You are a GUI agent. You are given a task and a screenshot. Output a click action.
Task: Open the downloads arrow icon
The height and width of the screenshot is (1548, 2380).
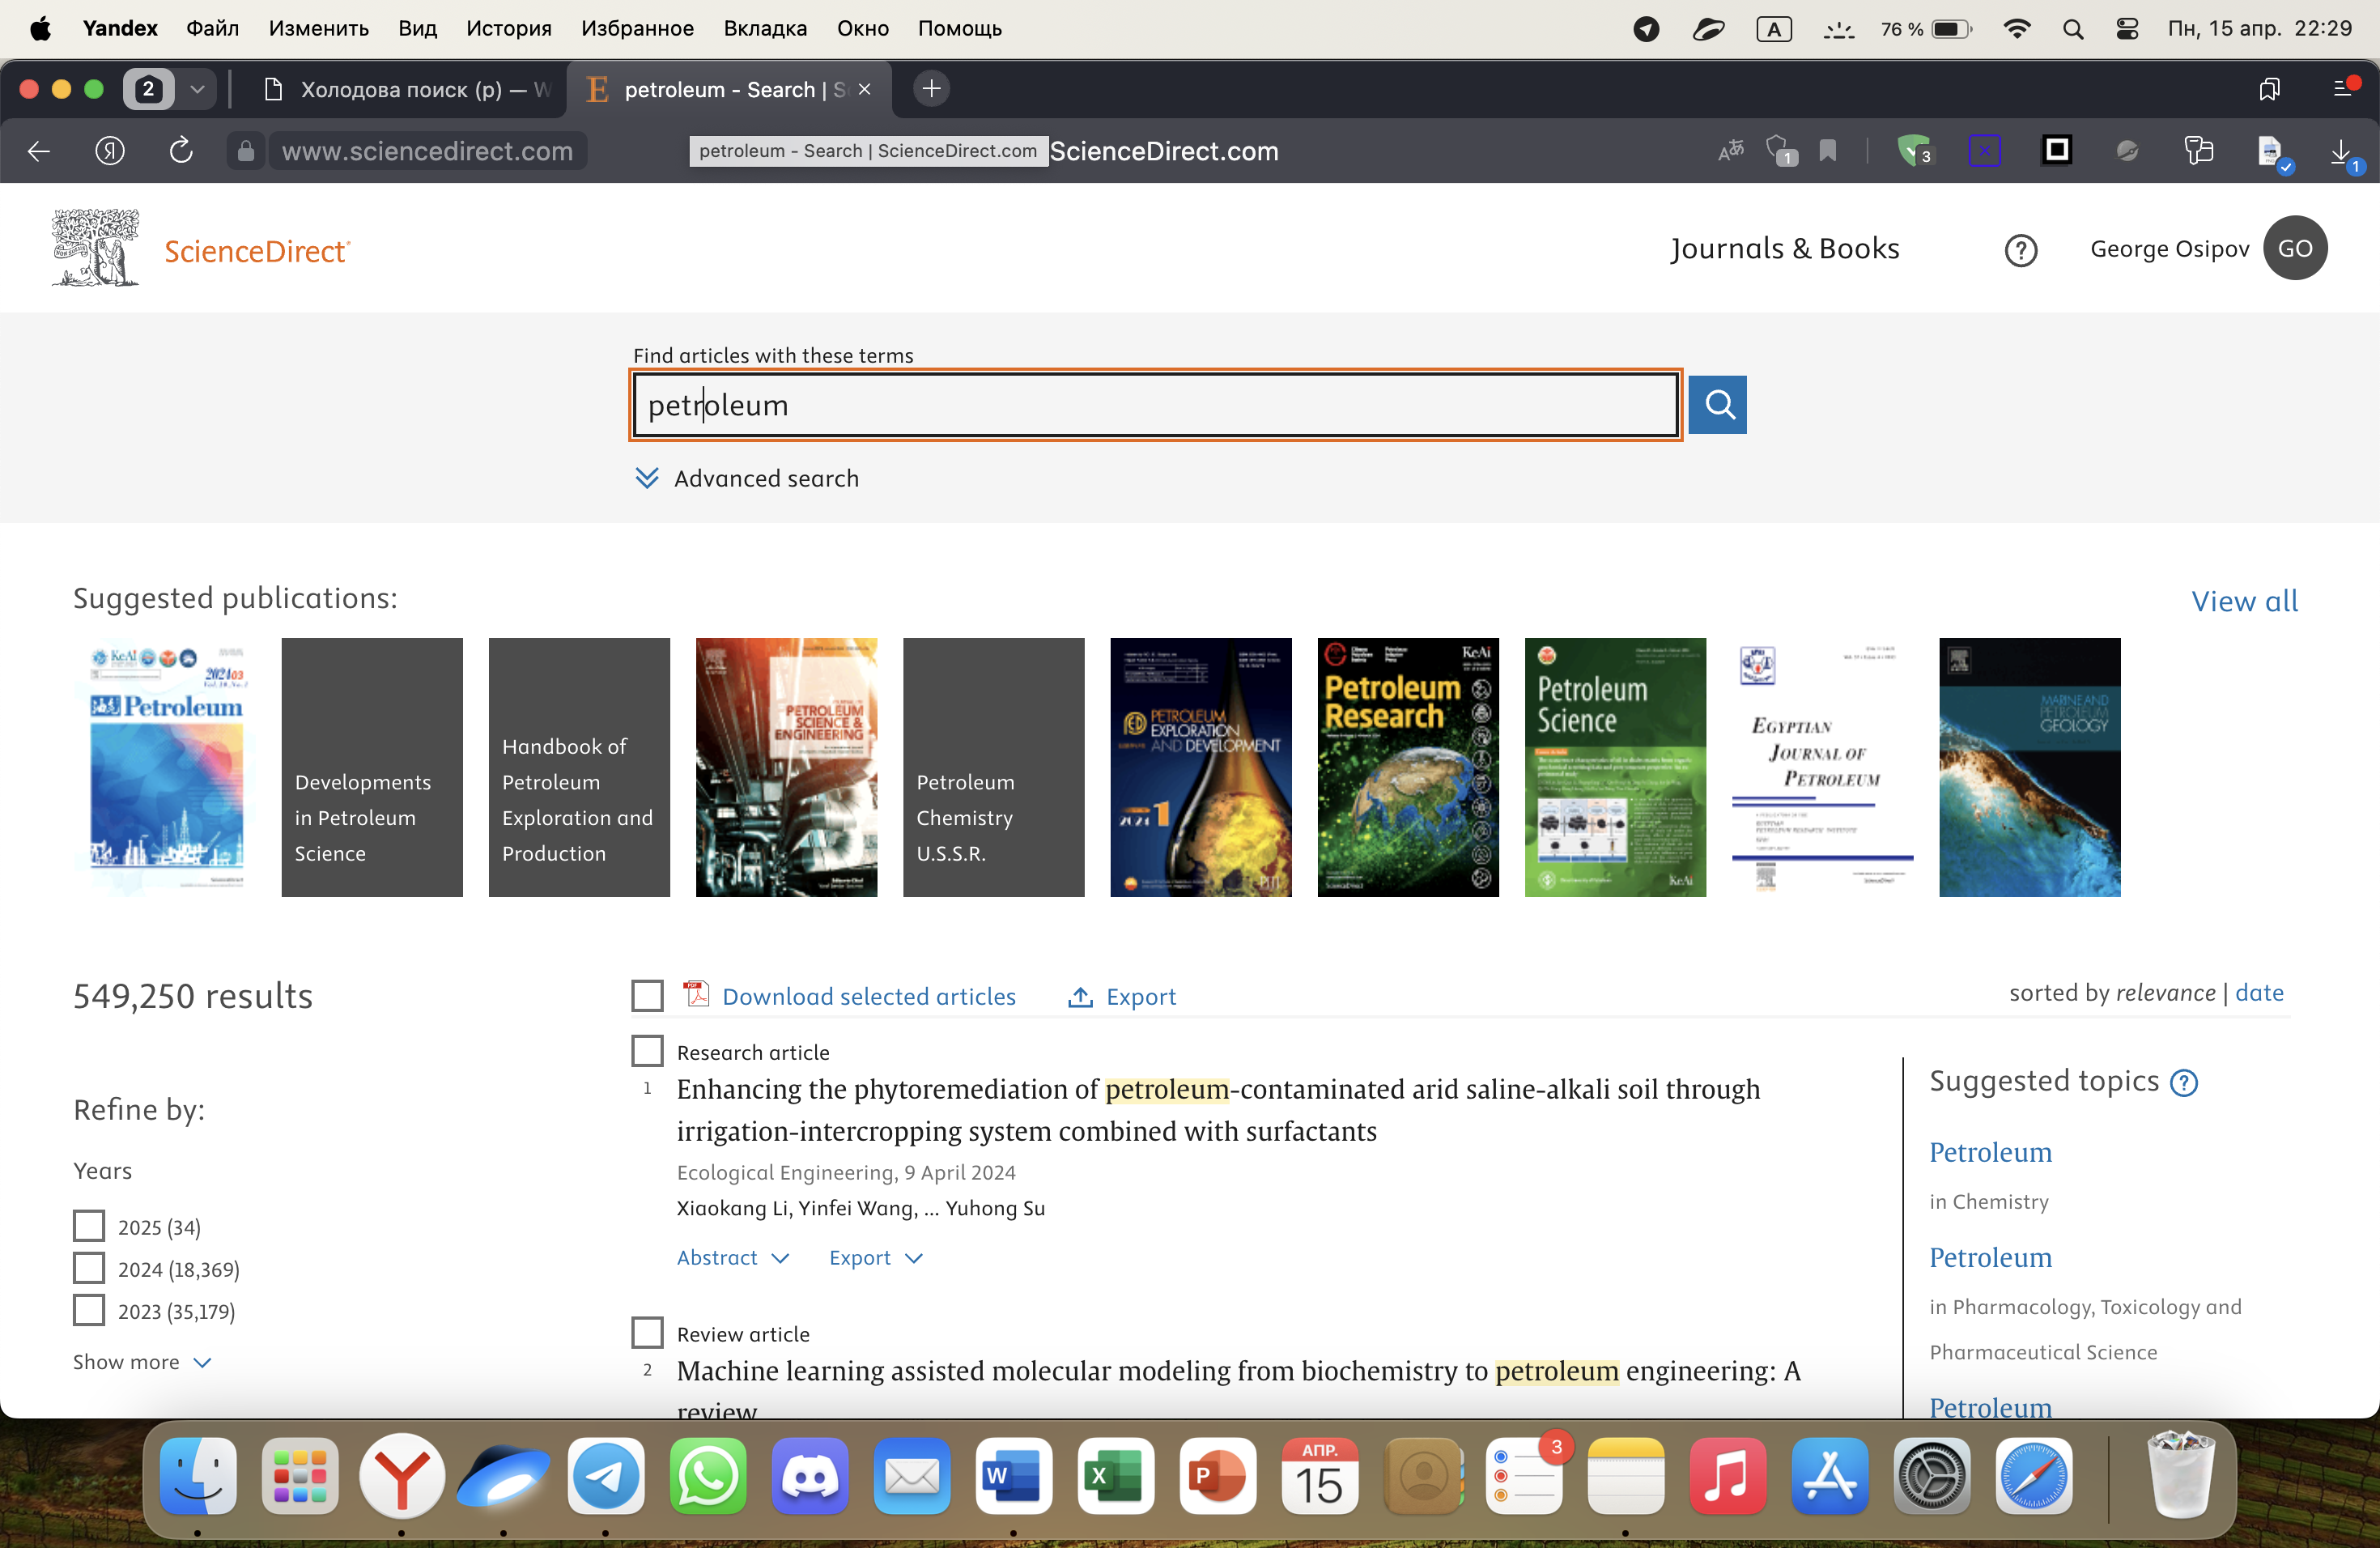(2341, 153)
